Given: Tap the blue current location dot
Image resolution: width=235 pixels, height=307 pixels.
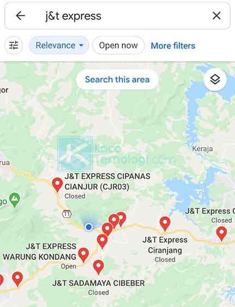Looking at the screenshot, I should click(x=89, y=227).
